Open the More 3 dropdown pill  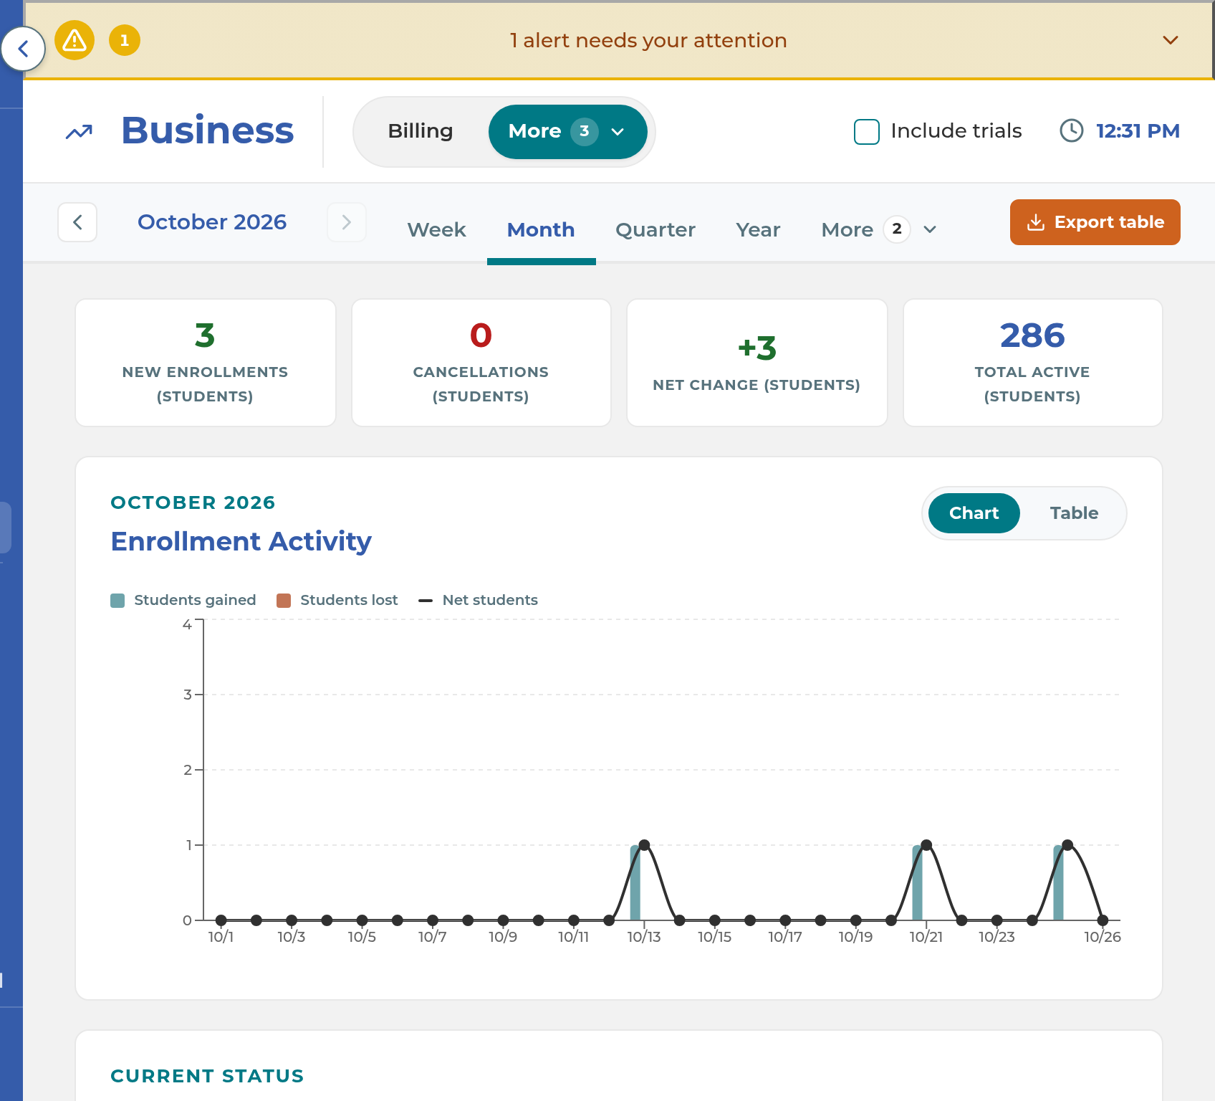[567, 132]
